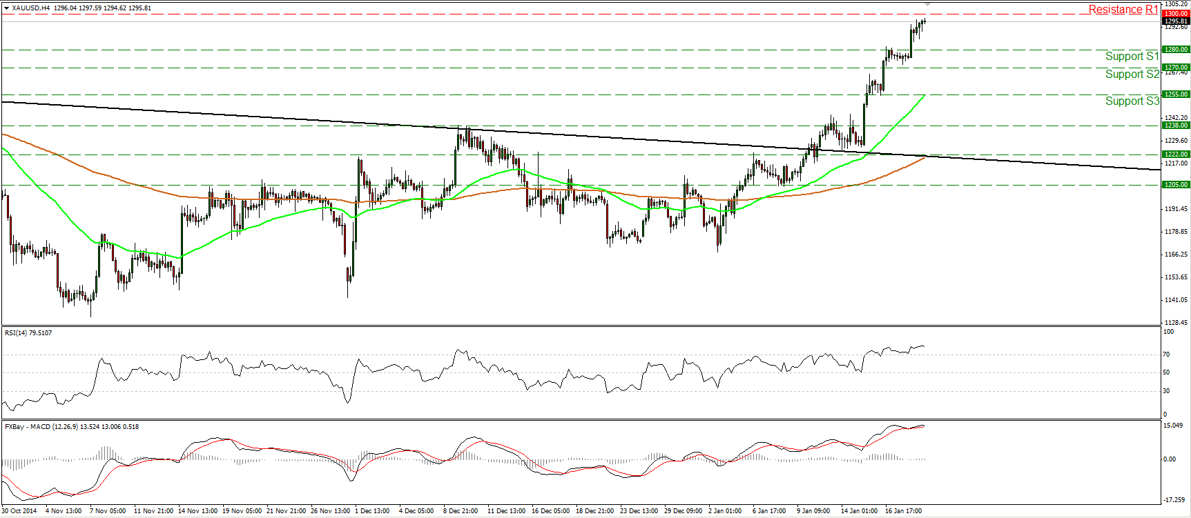Click the green 1280.00 price tag
The width and height of the screenshot is (1191, 518).
pyautogui.click(x=1176, y=50)
